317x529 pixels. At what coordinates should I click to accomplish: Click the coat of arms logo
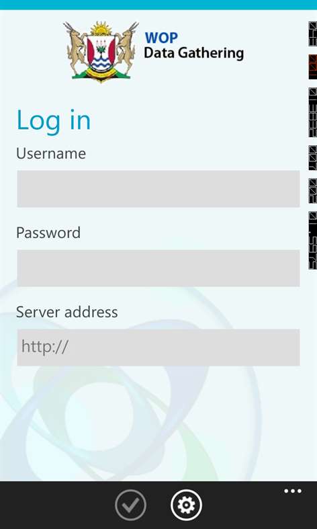pyautogui.click(x=101, y=51)
